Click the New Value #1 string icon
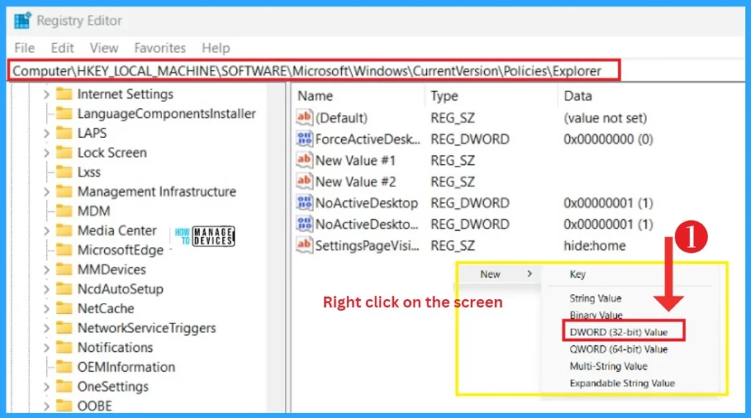751x418 pixels. 304,160
